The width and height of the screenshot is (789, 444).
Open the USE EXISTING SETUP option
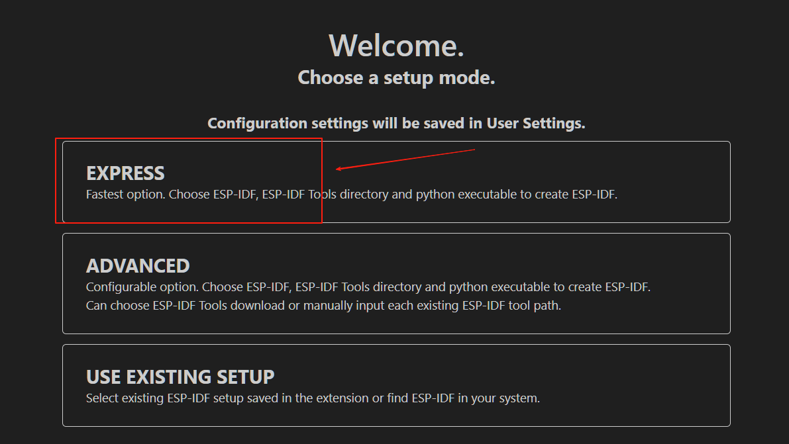pyautogui.click(x=396, y=386)
